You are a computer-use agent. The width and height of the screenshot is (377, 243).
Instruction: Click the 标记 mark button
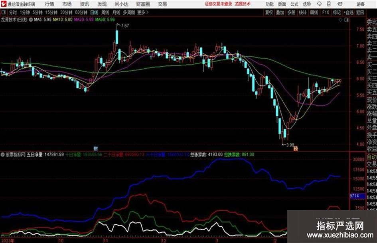click(337, 12)
